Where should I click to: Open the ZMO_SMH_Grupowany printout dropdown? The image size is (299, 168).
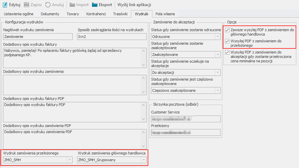click(x=143, y=160)
